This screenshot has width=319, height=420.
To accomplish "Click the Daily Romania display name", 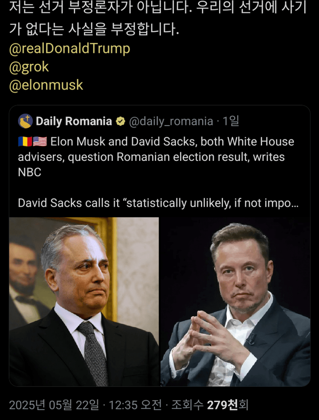I will [x=74, y=121].
